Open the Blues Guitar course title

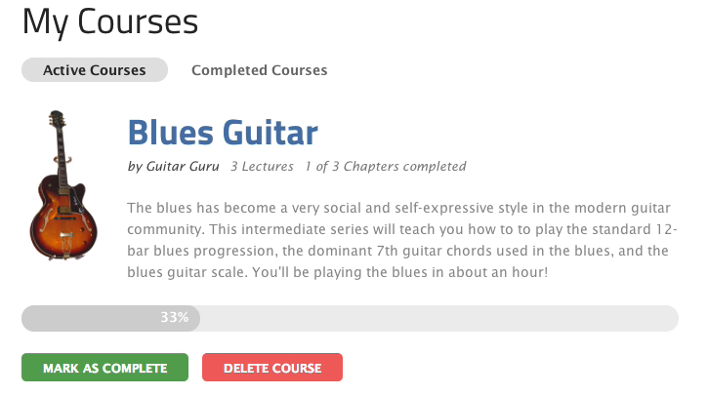[x=223, y=133]
